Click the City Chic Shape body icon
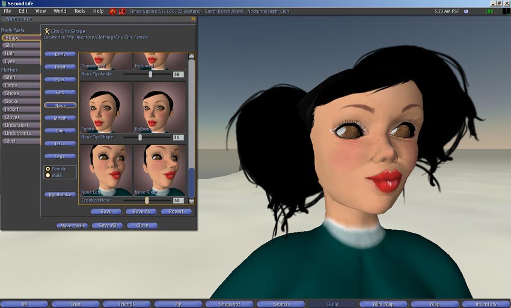 point(47,31)
